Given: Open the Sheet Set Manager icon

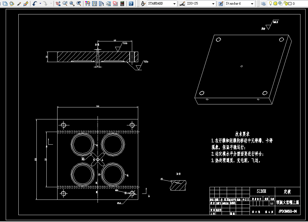Looking at the screenshot, I should coord(108,4).
